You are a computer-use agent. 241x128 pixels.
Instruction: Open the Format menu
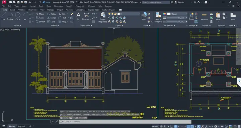pos(32,6)
